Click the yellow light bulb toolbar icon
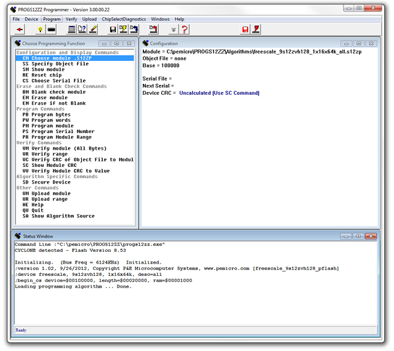 click(40, 29)
